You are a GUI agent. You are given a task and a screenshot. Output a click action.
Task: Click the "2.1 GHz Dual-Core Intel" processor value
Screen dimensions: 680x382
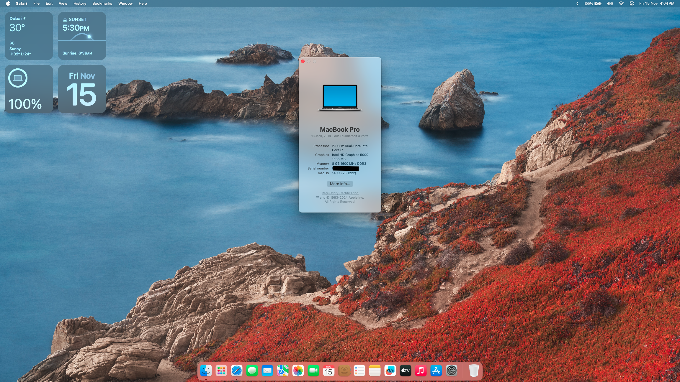[350, 146]
